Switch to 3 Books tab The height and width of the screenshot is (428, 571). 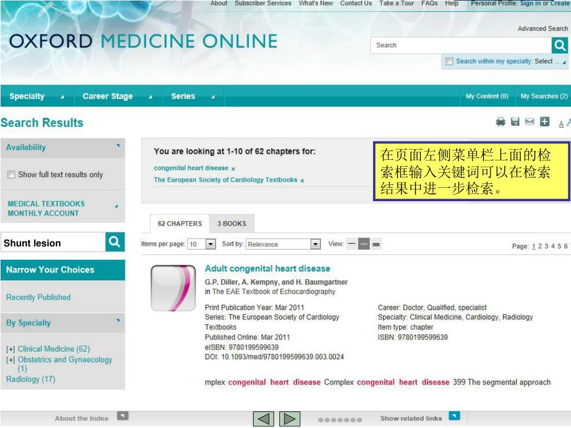point(231,223)
